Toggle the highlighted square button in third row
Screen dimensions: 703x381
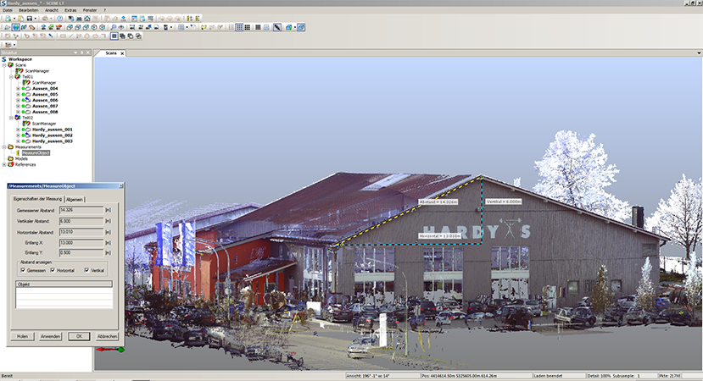[x=114, y=36]
